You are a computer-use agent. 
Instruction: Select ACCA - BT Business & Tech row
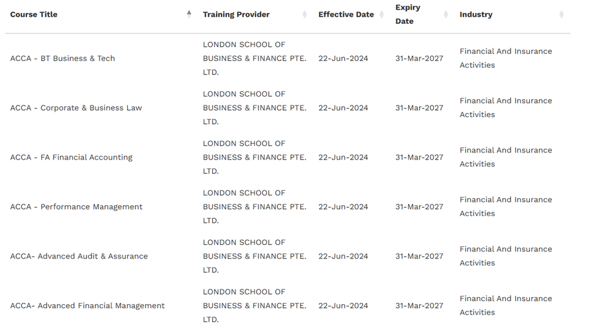63,59
